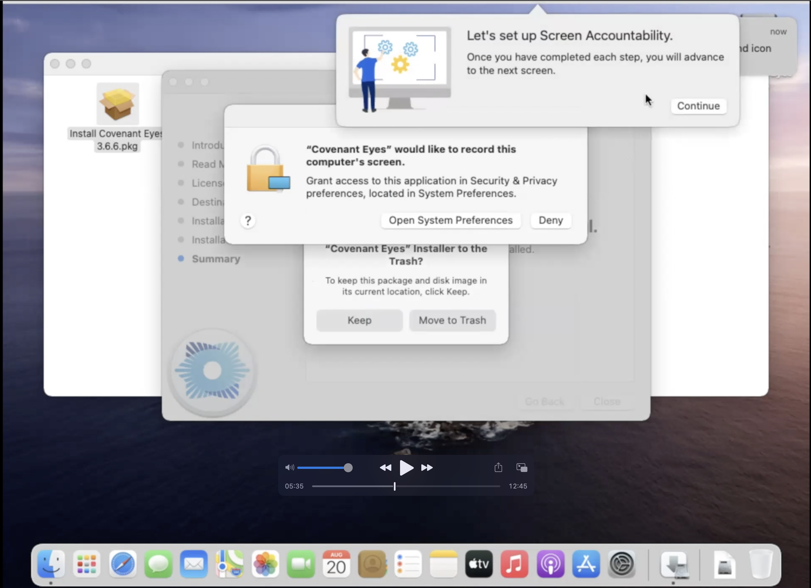Open Photos from the Dock

point(265,564)
